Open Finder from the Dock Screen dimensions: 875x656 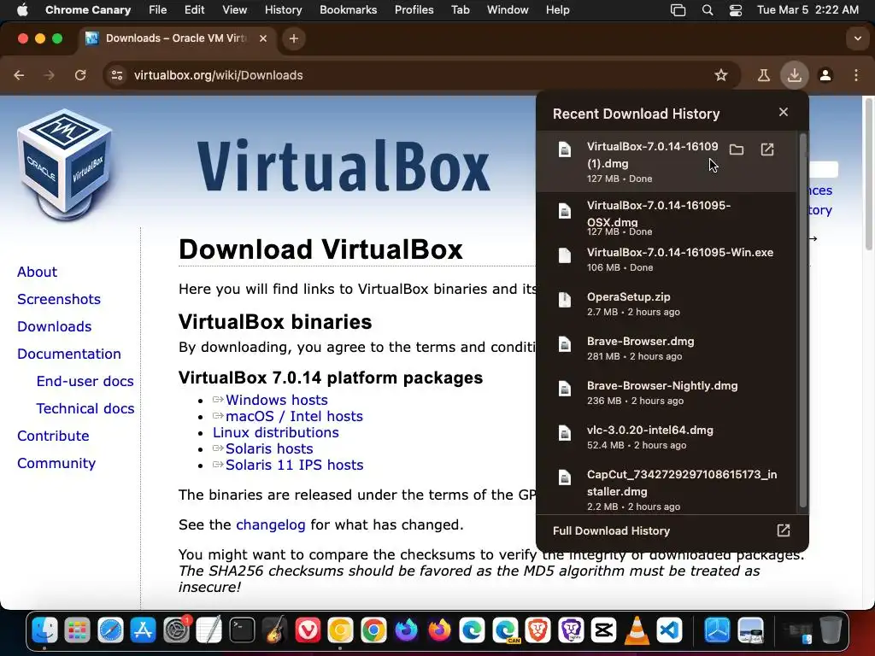(44, 631)
